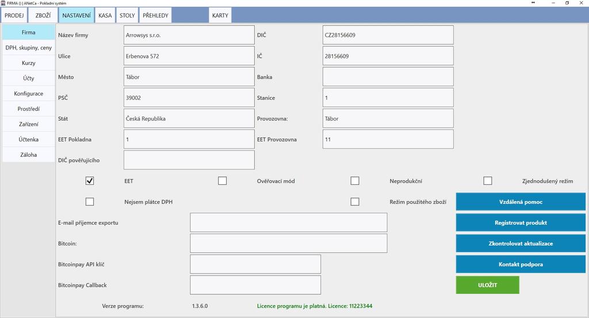The width and height of the screenshot is (589, 318).
Task: Click the empty Banka field
Action: coord(388,77)
